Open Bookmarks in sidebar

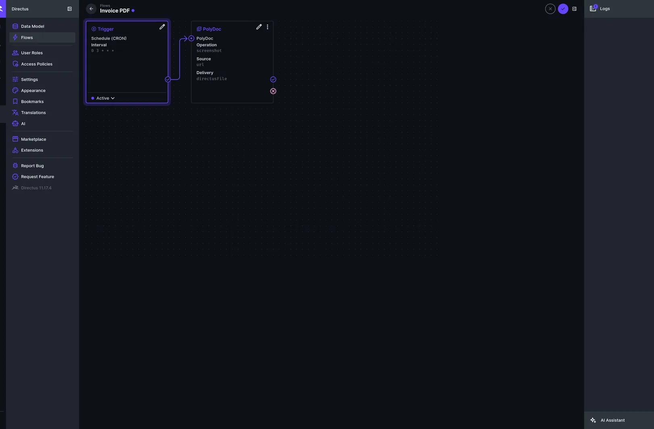tap(42, 102)
